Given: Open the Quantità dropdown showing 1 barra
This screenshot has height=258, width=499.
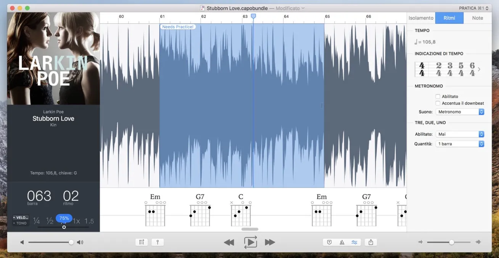Looking at the screenshot, I should click(460, 143).
